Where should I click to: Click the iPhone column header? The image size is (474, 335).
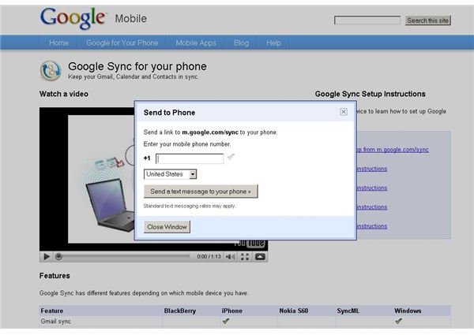pyautogui.click(x=231, y=311)
